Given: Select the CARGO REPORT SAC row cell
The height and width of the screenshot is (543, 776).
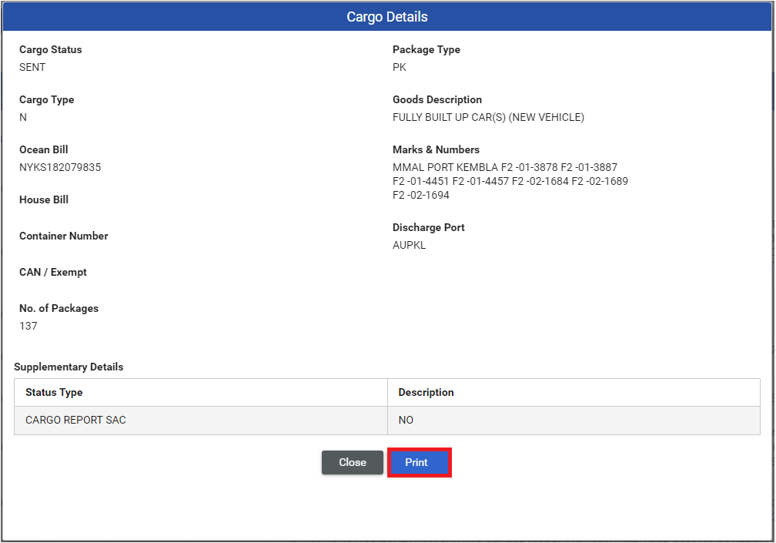Looking at the screenshot, I should point(75,420).
